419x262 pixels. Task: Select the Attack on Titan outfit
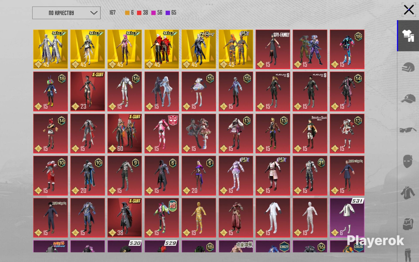[310, 133]
